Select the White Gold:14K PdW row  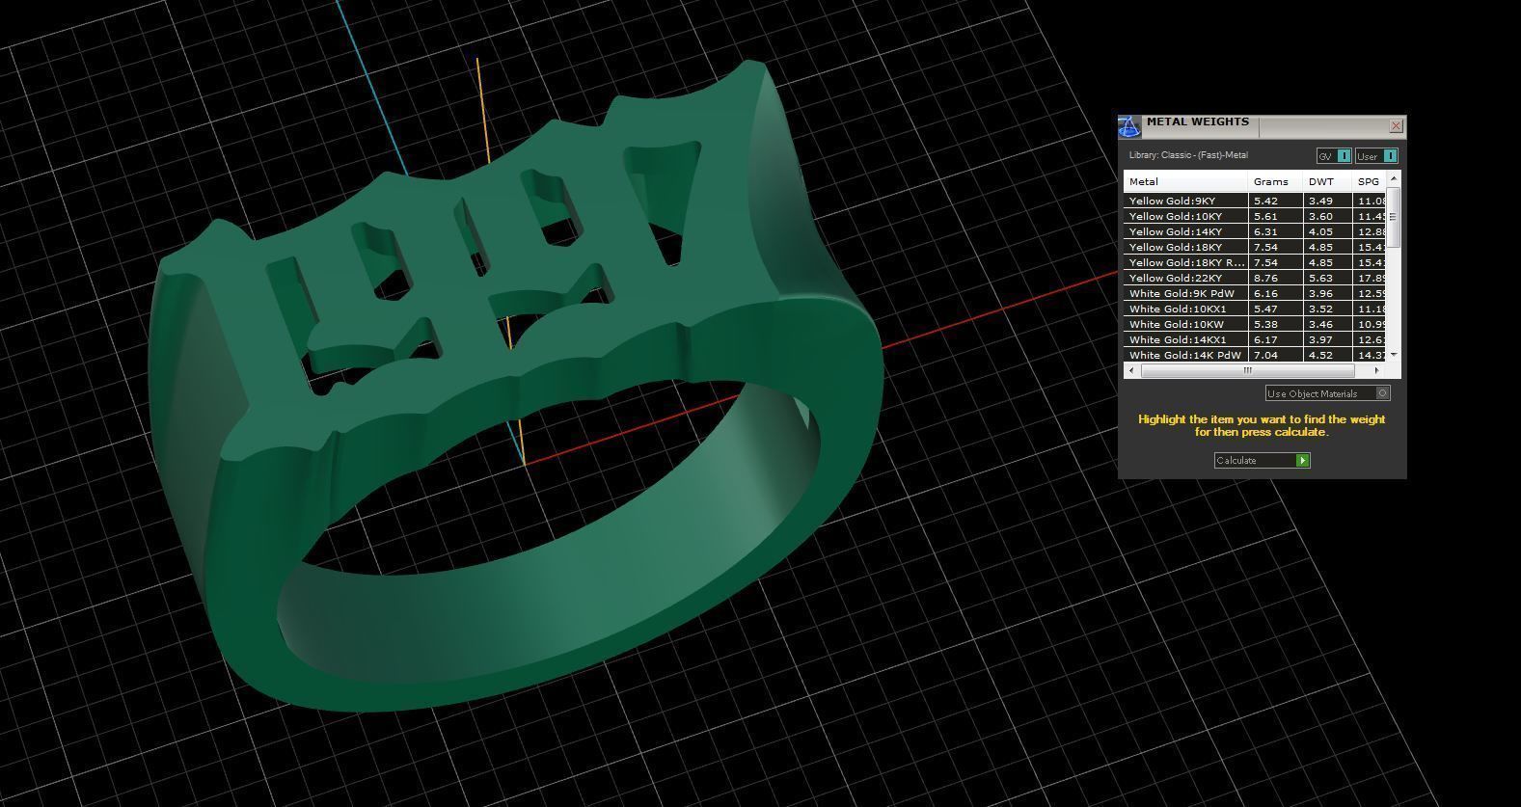1256,355
